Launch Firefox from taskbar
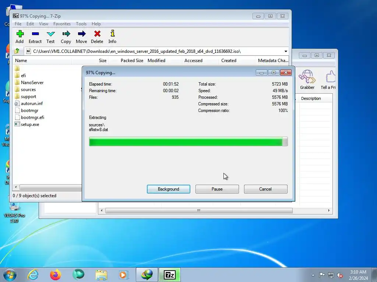Viewport: 377px width, 282px height. (56, 275)
